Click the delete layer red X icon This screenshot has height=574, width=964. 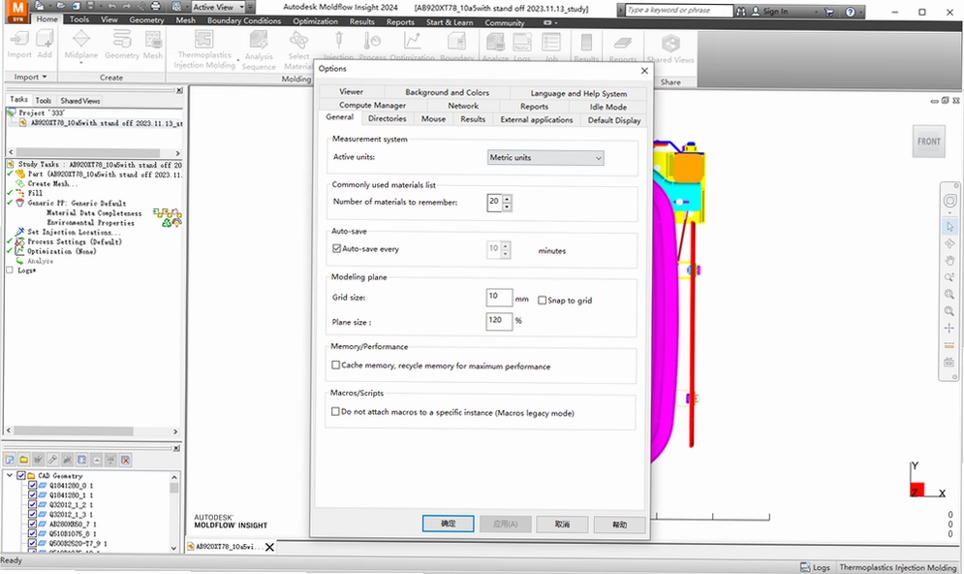click(x=125, y=460)
